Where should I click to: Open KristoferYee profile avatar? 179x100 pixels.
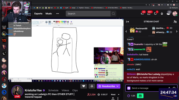pyautogui.click(x=17, y=91)
